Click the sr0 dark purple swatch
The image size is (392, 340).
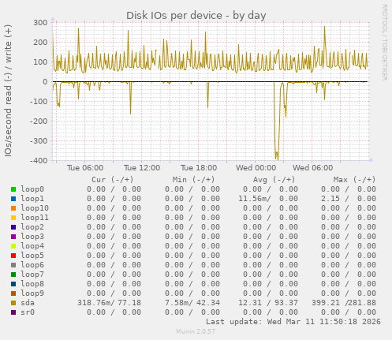13,312
